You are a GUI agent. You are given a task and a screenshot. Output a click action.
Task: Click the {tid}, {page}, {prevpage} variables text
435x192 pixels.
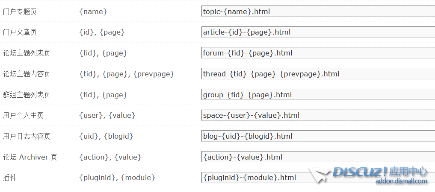[x=127, y=74]
